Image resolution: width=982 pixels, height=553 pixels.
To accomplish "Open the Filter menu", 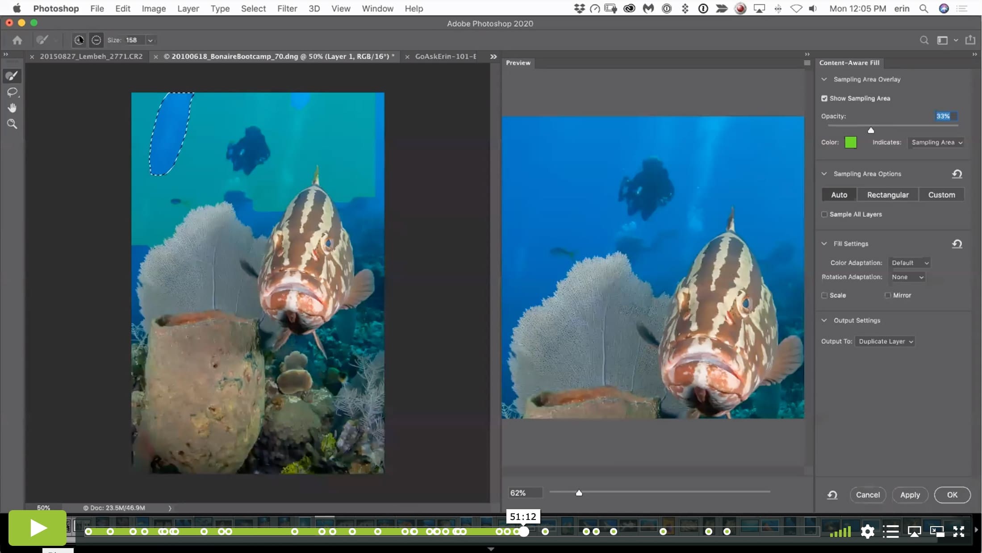I will click(x=287, y=8).
